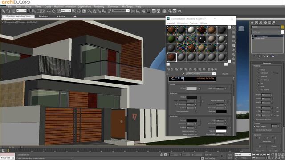The width and height of the screenshot is (285, 160).
Task: Click Get Material in the Material Editor toolbar
Action: [168, 69]
